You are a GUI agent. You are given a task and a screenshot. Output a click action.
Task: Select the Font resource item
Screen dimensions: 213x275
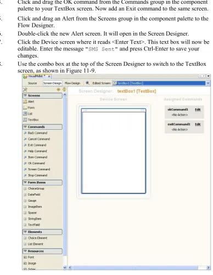[29, 257]
